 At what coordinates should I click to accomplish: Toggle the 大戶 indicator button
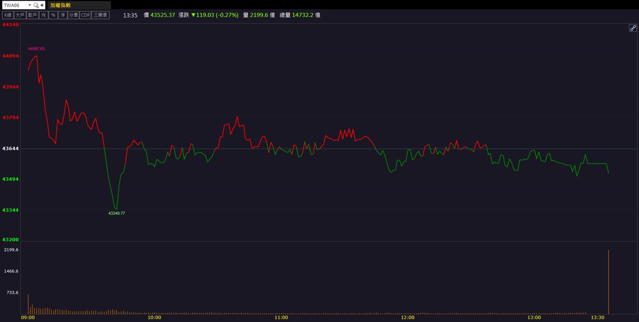click(20, 15)
